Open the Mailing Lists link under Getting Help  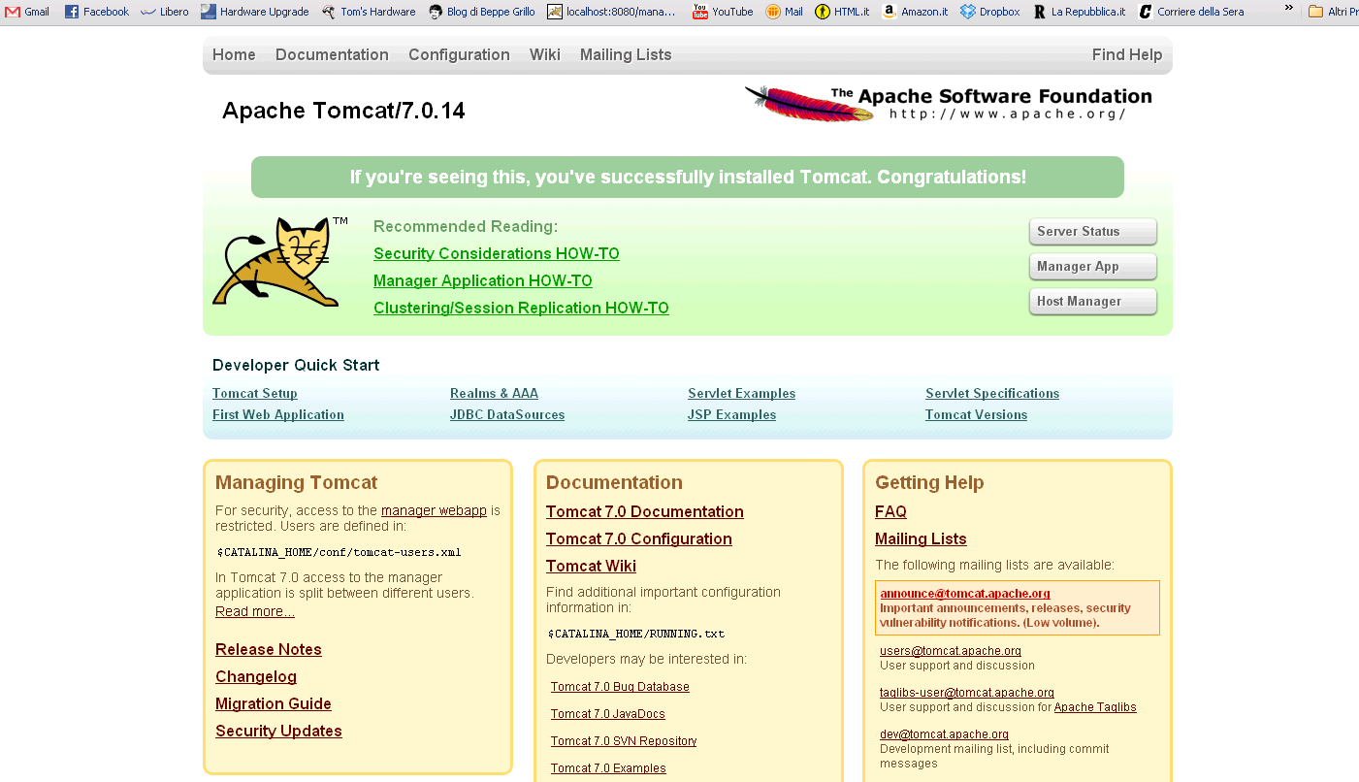pyautogui.click(x=921, y=539)
